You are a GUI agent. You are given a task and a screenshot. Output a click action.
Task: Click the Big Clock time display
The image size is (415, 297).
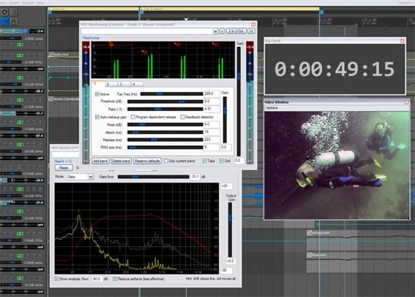click(x=335, y=69)
